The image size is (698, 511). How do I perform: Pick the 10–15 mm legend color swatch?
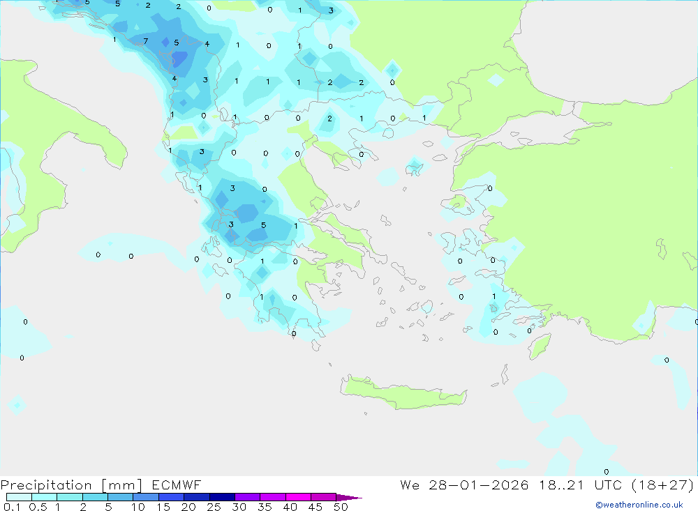pos(146,497)
